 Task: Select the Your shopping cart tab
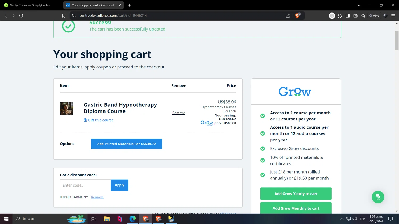click(93, 5)
